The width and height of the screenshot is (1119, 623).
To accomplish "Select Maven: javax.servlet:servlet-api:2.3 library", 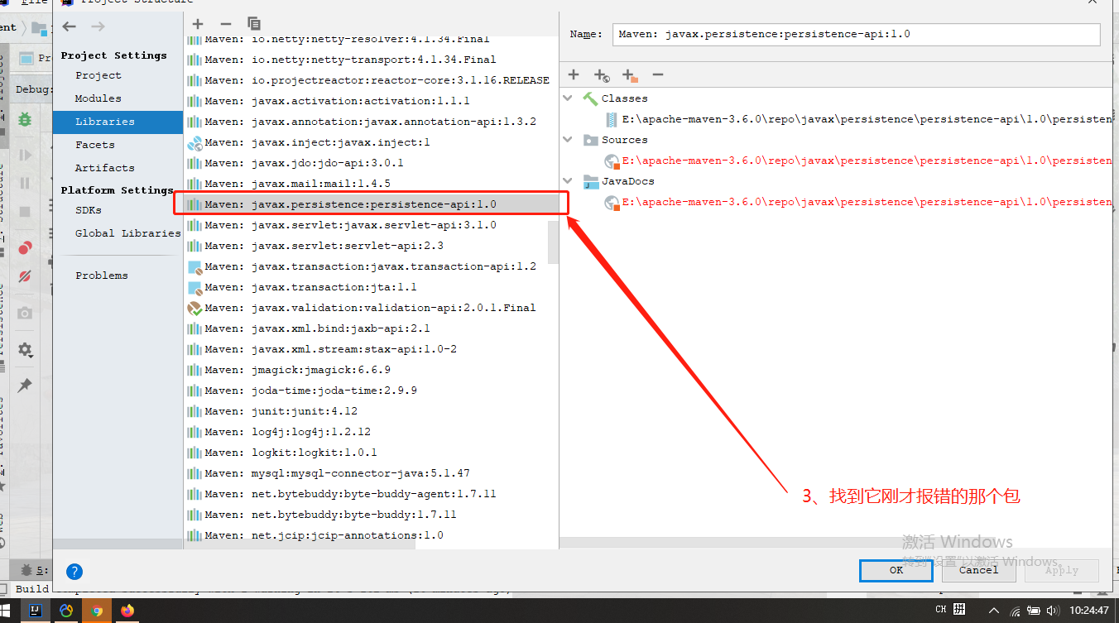I will 372,246.
